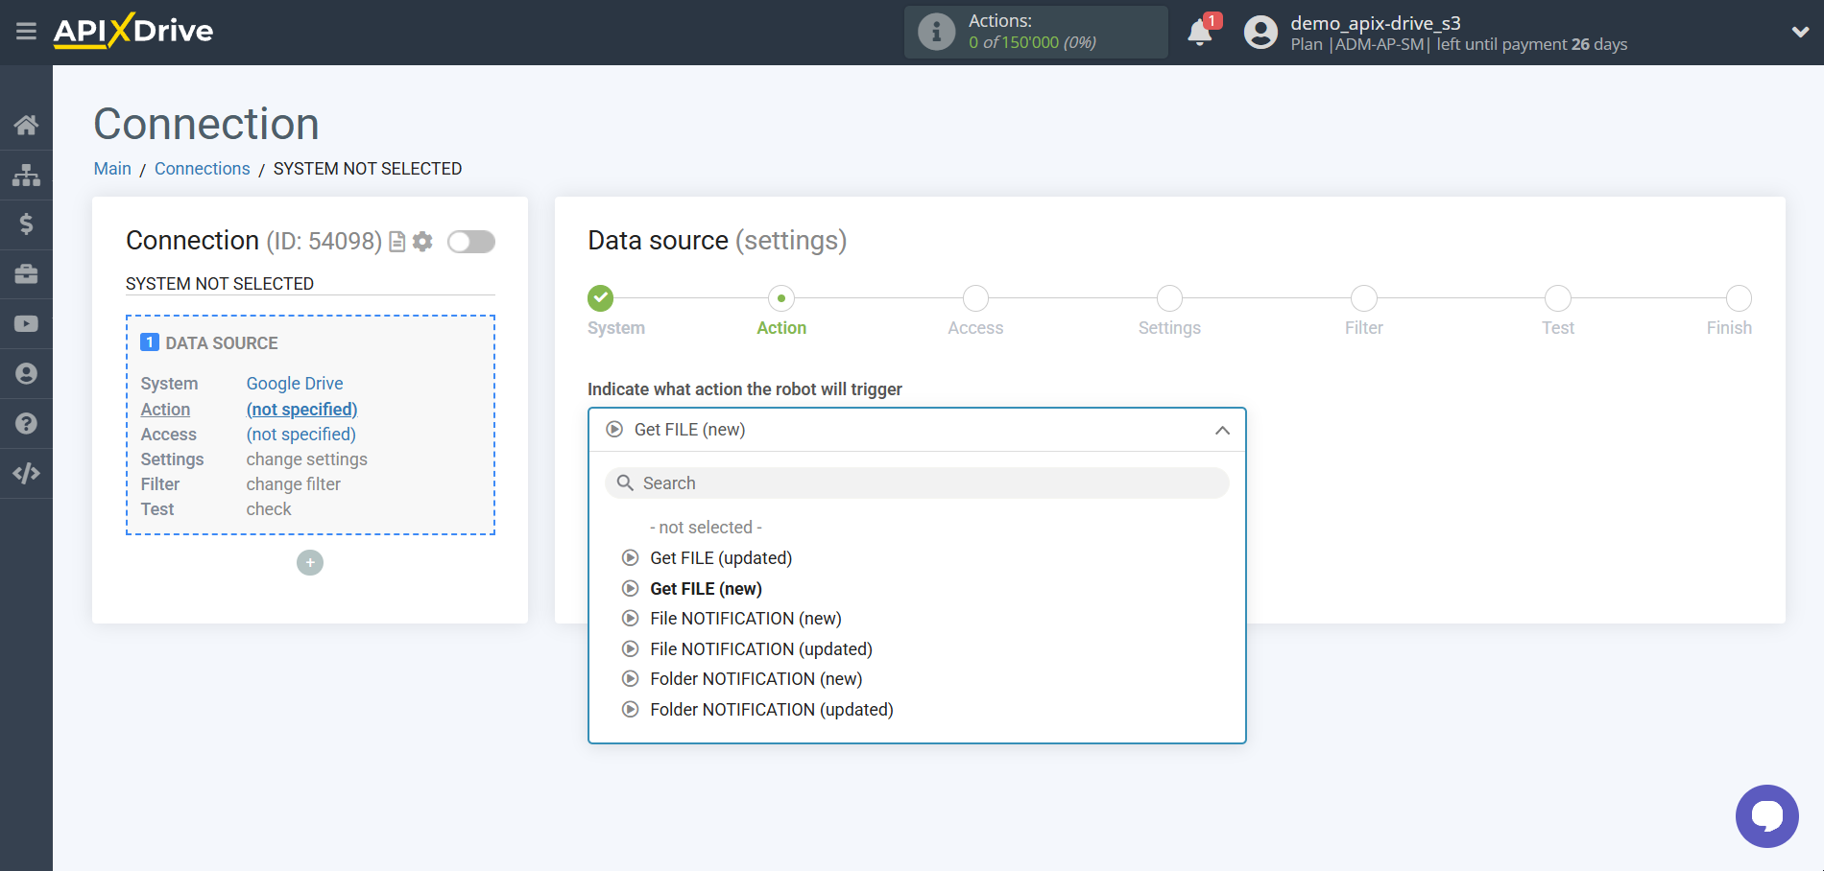The image size is (1824, 871).
Task: Open the chat support bubble
Action: pos(1766,816)
